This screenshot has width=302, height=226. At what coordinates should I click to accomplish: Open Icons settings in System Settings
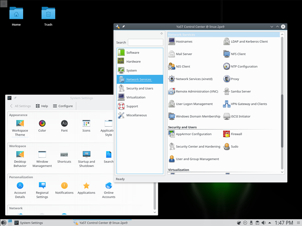click(86, 126)
